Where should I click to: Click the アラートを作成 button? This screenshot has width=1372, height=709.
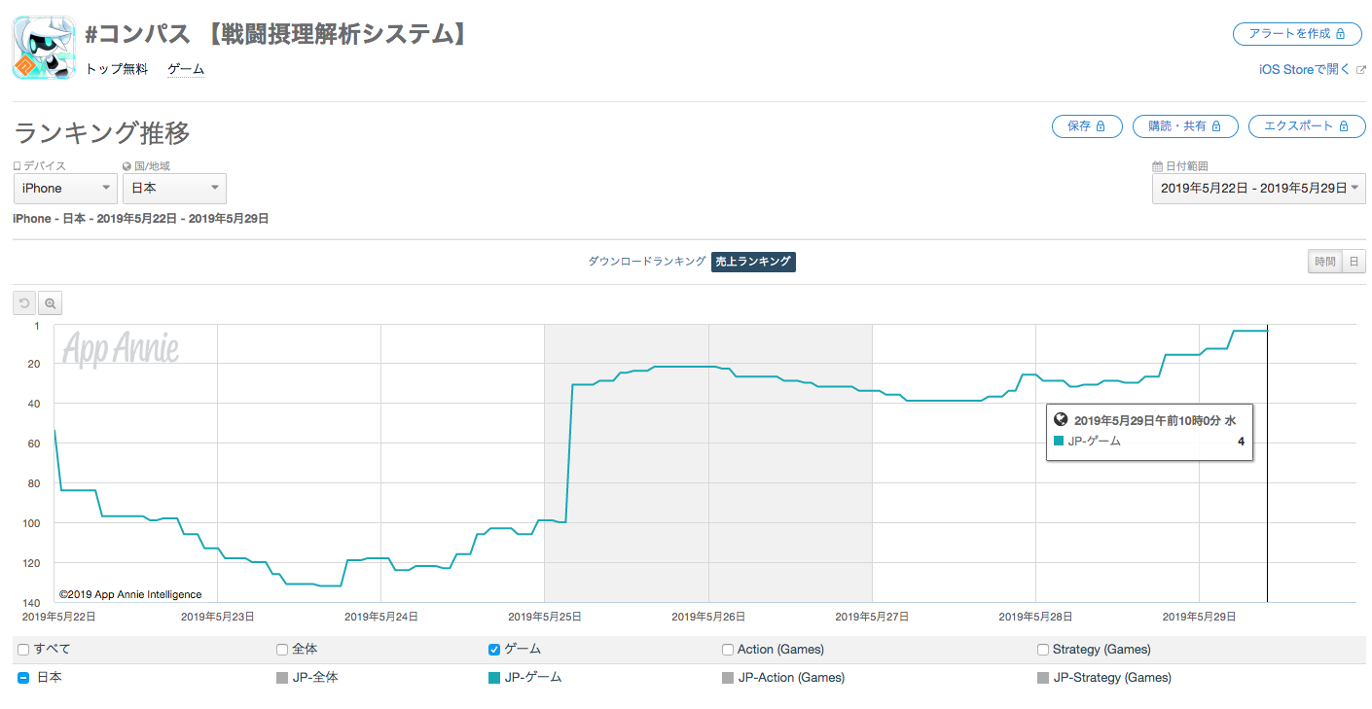[1298, 33]
